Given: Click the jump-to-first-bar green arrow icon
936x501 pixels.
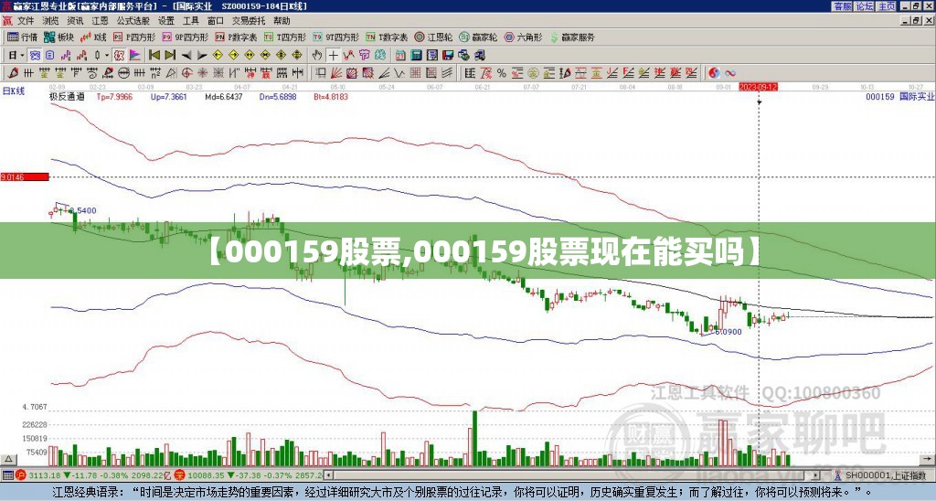Looking at the screenshot, I should click(154, 56).
